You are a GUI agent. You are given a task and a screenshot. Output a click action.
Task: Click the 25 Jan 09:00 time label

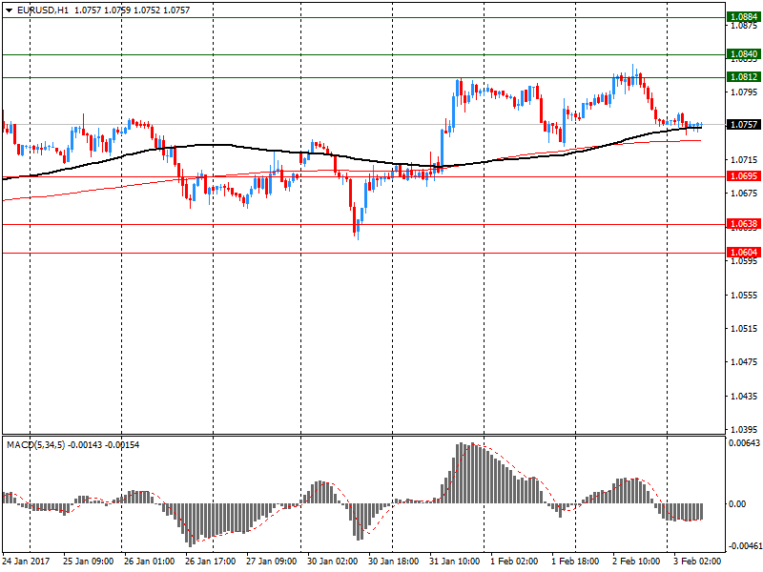pyautogui.click(x=88, y=561)
